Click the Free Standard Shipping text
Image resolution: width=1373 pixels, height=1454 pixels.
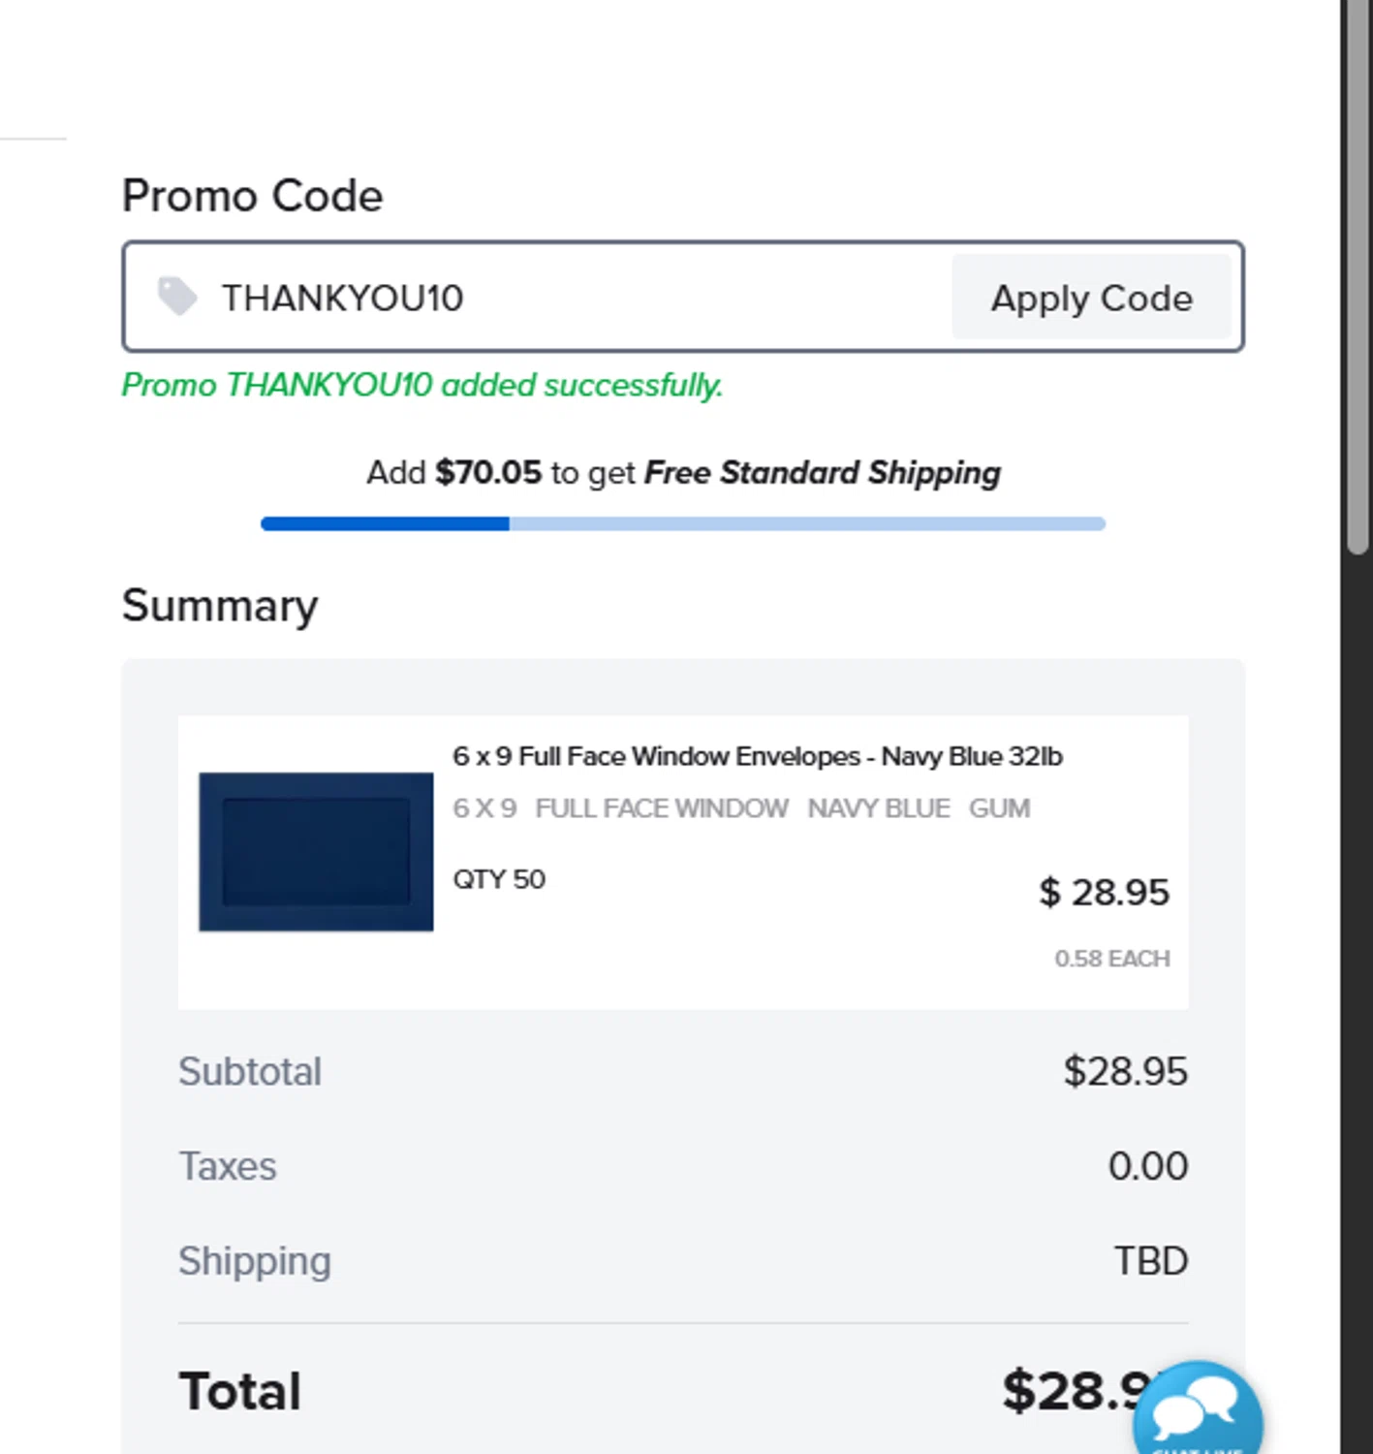822,473
